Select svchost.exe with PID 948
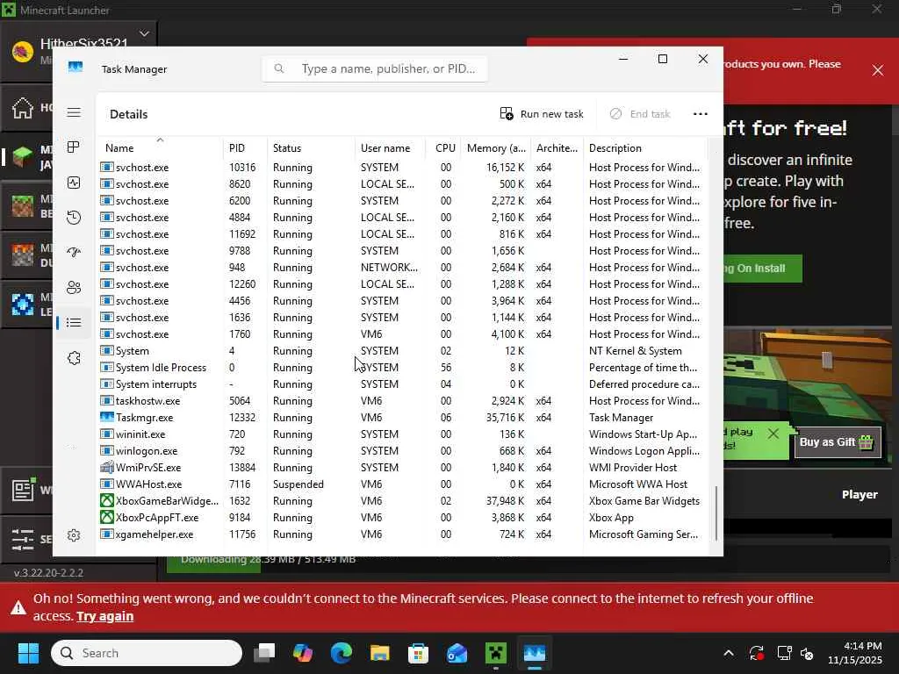This screenshot has height=674, width=899. click(402, 268)
